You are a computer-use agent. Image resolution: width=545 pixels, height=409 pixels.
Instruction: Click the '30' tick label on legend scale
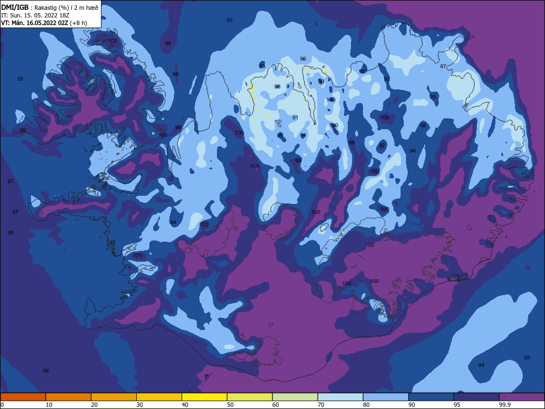(x=140, y=405)
